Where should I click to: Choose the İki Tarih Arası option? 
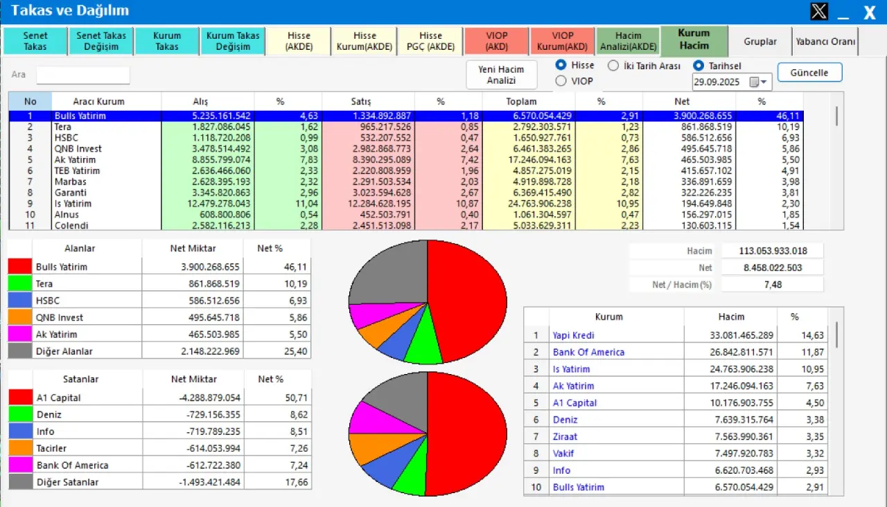click(x=613, y=66)
